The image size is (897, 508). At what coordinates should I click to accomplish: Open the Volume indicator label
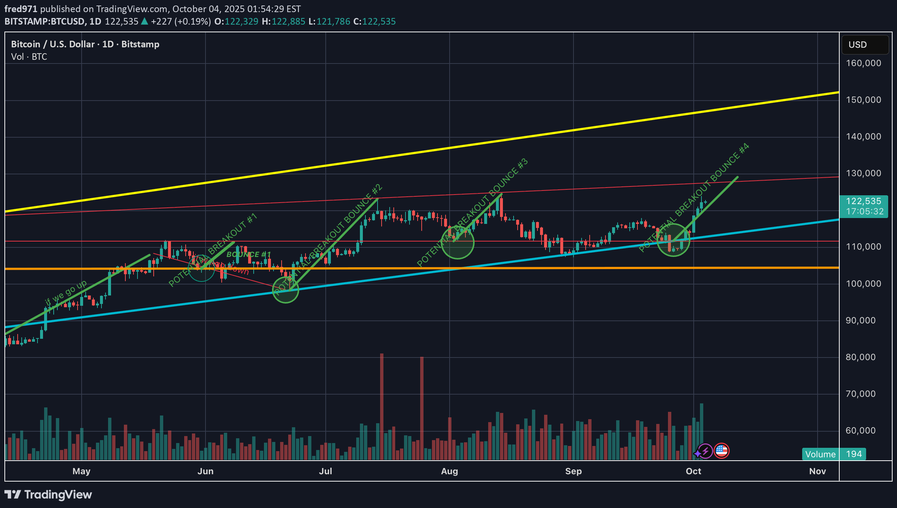pos(820,454)
